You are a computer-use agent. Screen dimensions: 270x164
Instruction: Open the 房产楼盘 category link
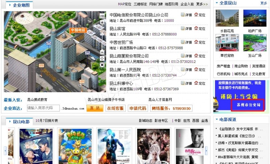pos(224,66)
